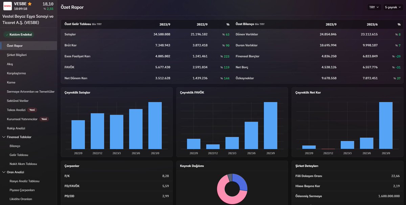
Task: Click the Özet Gelir Tablosu header
Action: (x=78, y=24)
